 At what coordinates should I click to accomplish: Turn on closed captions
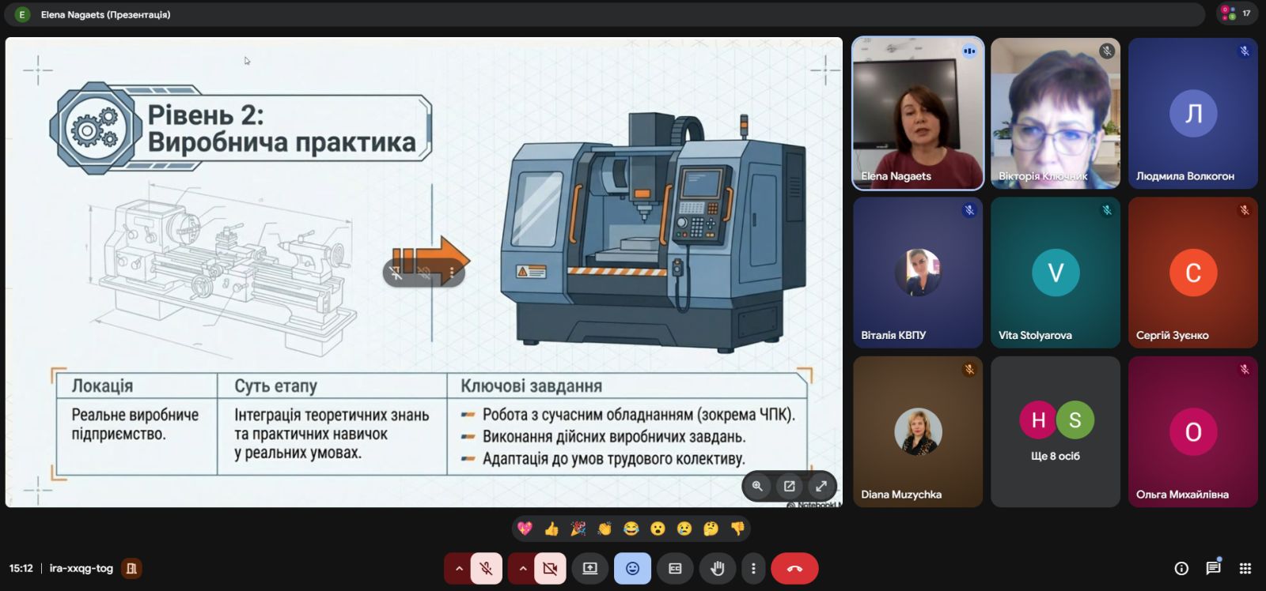[675, 568]
